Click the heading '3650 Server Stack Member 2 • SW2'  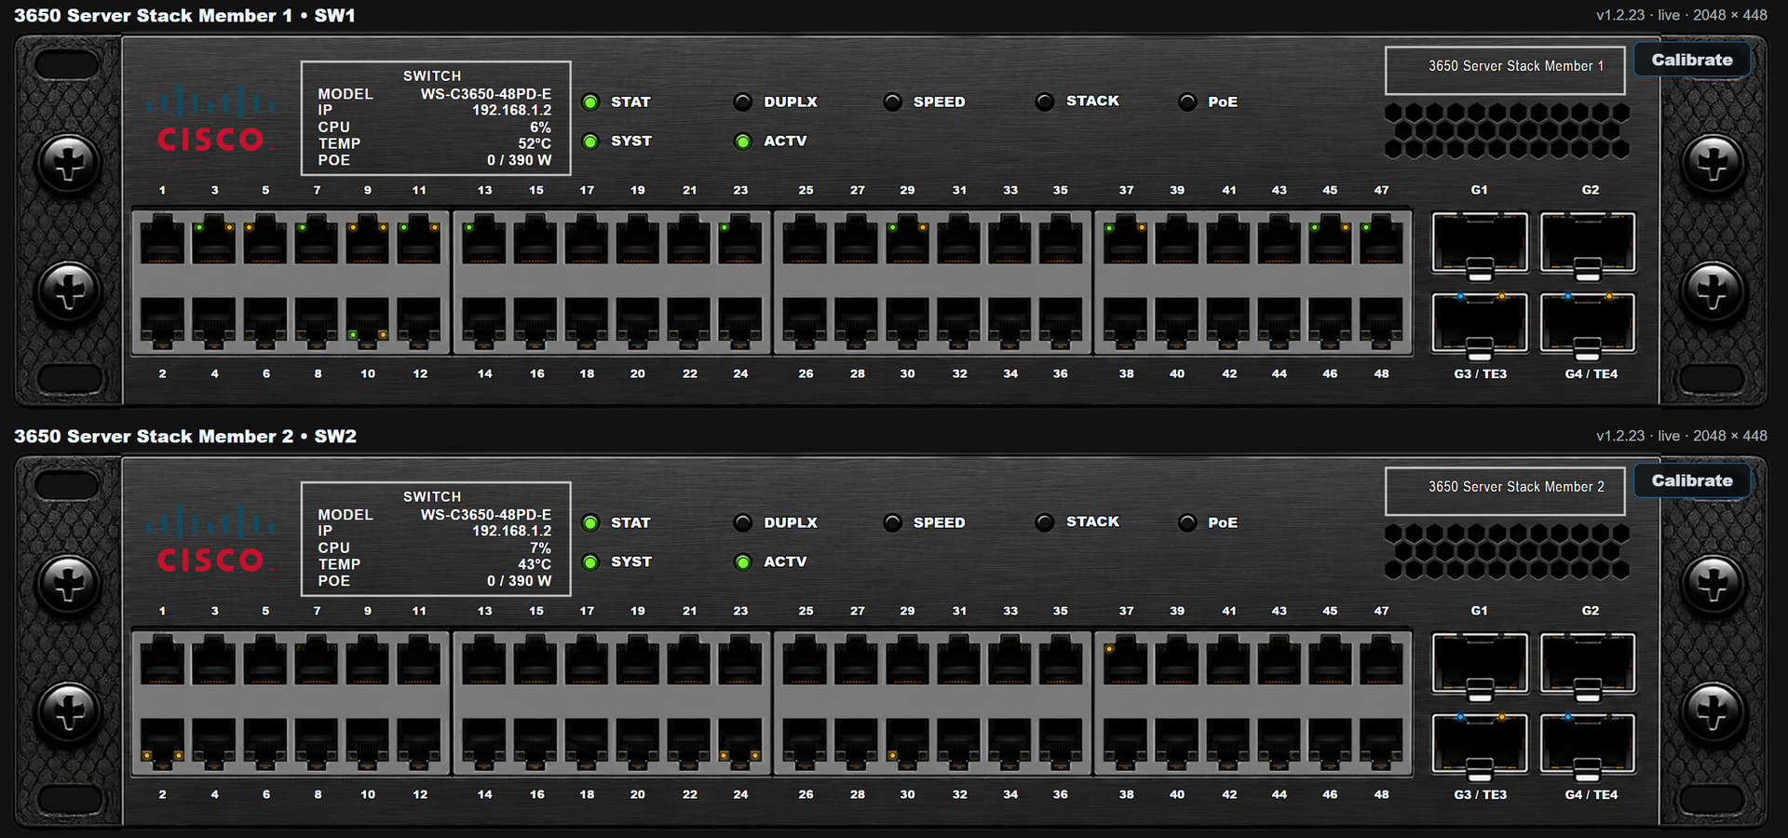tap(185, 437)
